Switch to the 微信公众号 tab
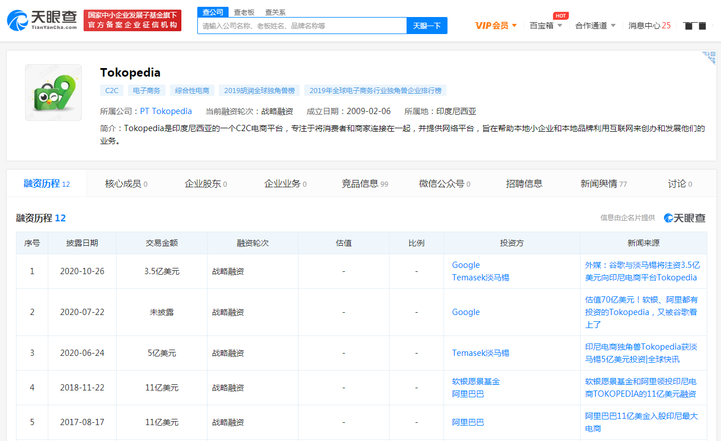 pos(445,183)
